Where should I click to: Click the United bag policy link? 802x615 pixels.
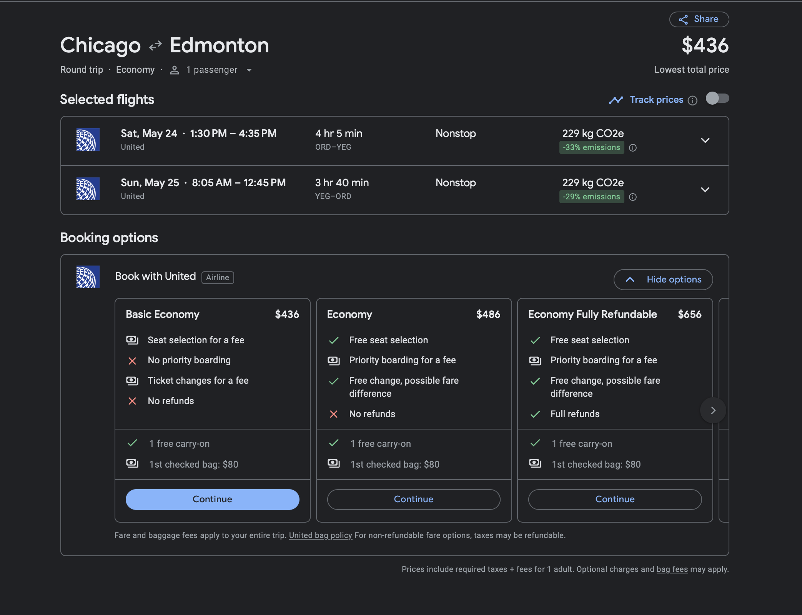pos(321,535)
